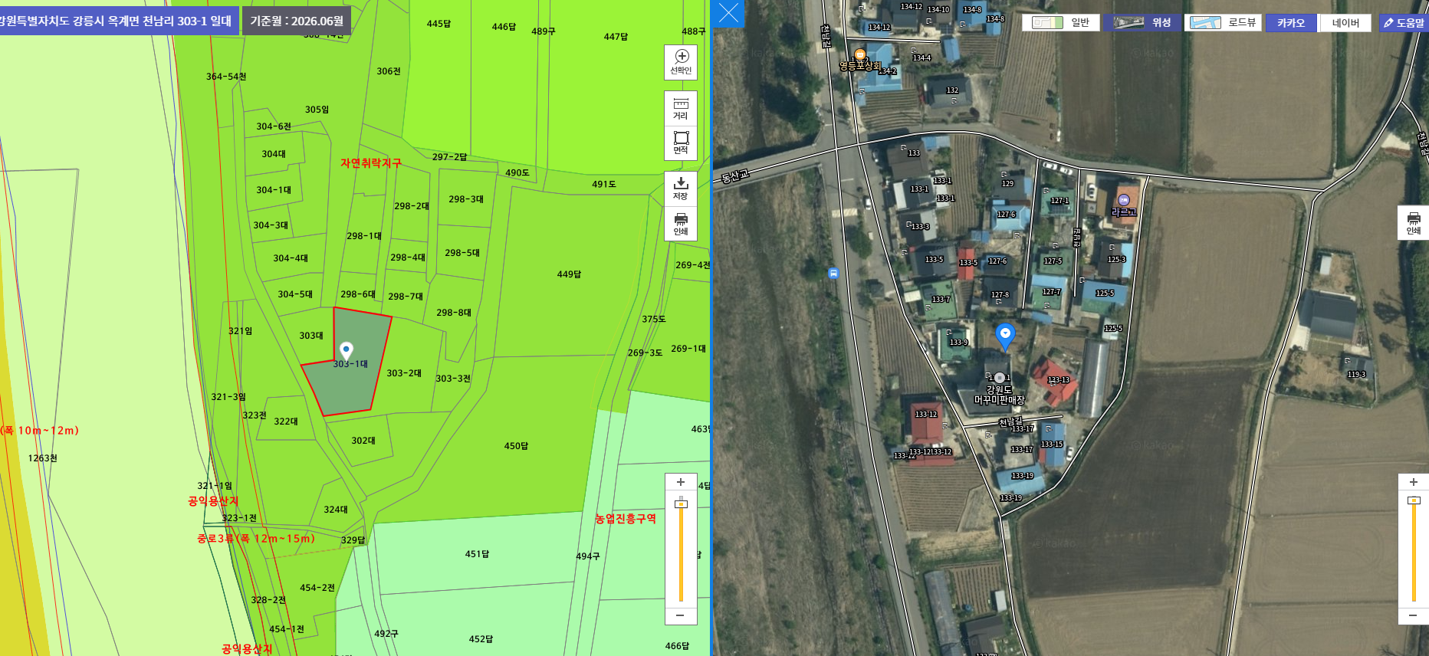Click the location pin on parcel 303-1대

347,351
